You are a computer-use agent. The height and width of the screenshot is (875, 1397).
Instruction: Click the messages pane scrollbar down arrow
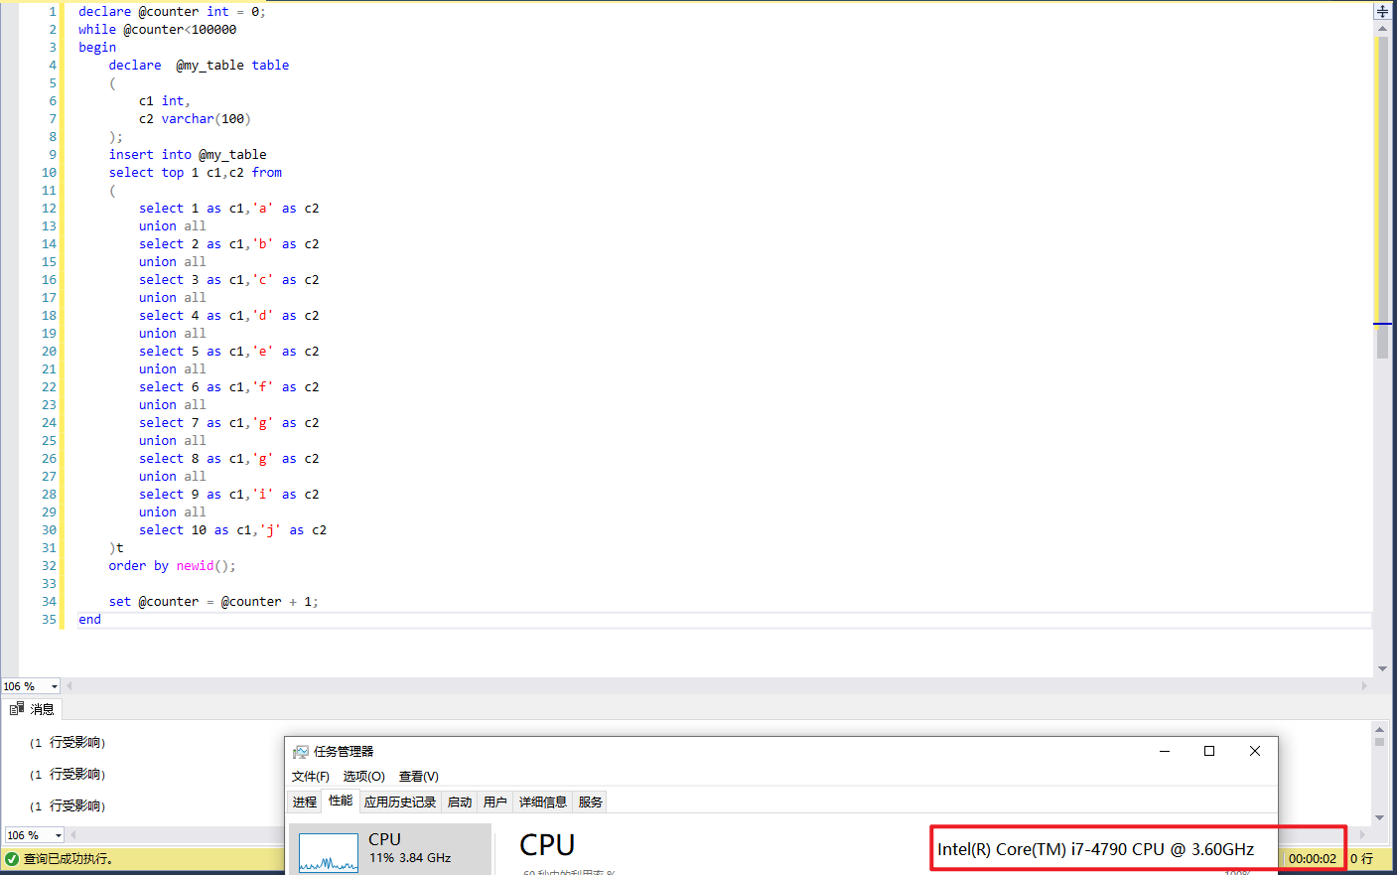point(1379,818)
